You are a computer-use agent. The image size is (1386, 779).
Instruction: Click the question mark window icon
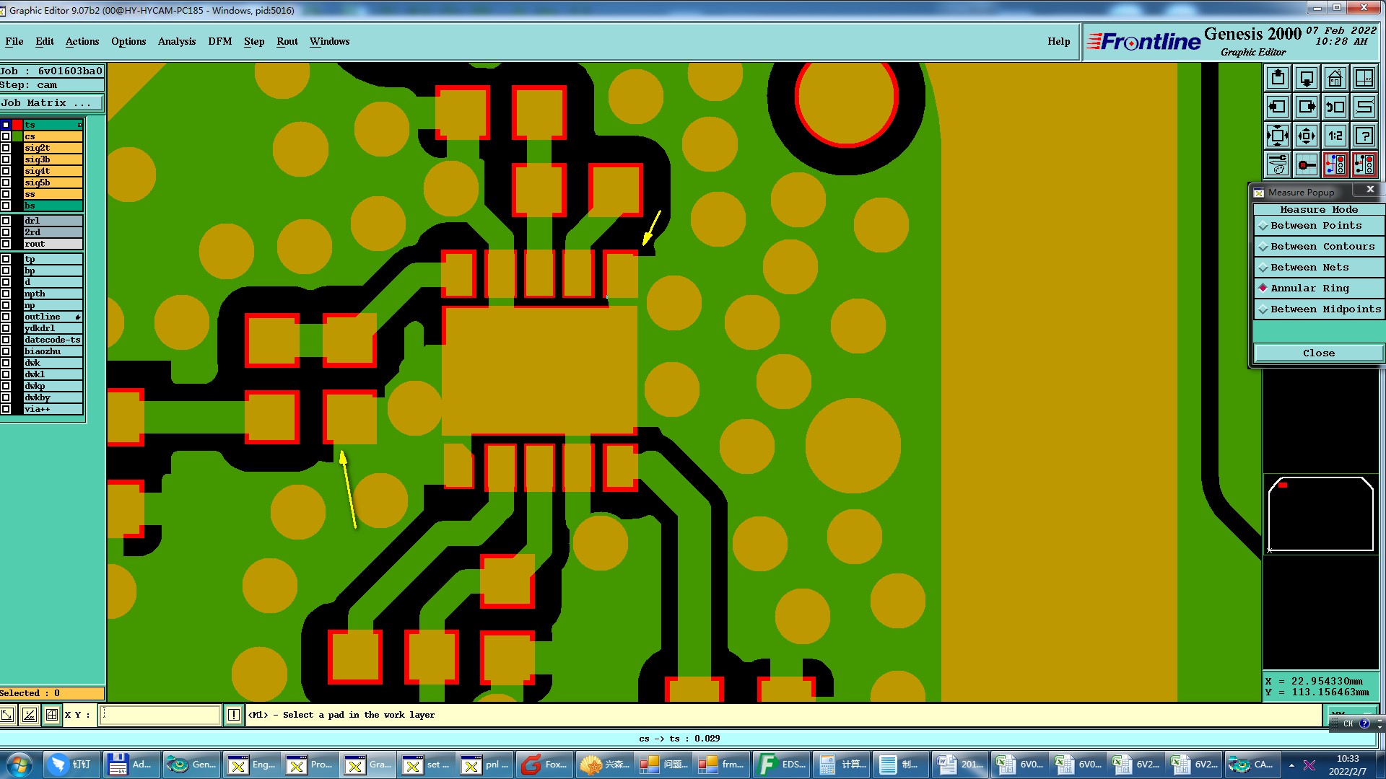point(1364,136)
